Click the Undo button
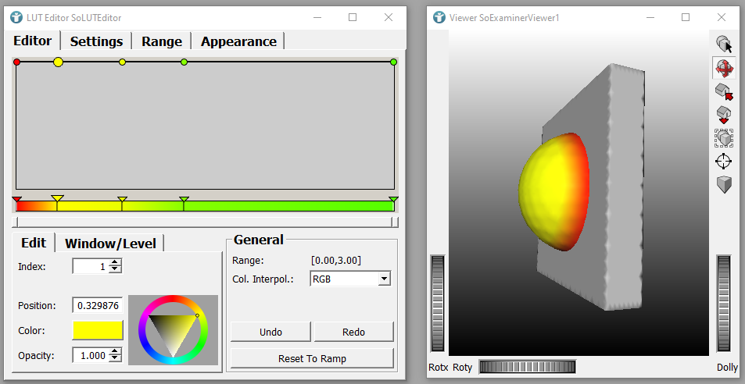The width and height of the screenshot is (745, 384). click(270, 332)
